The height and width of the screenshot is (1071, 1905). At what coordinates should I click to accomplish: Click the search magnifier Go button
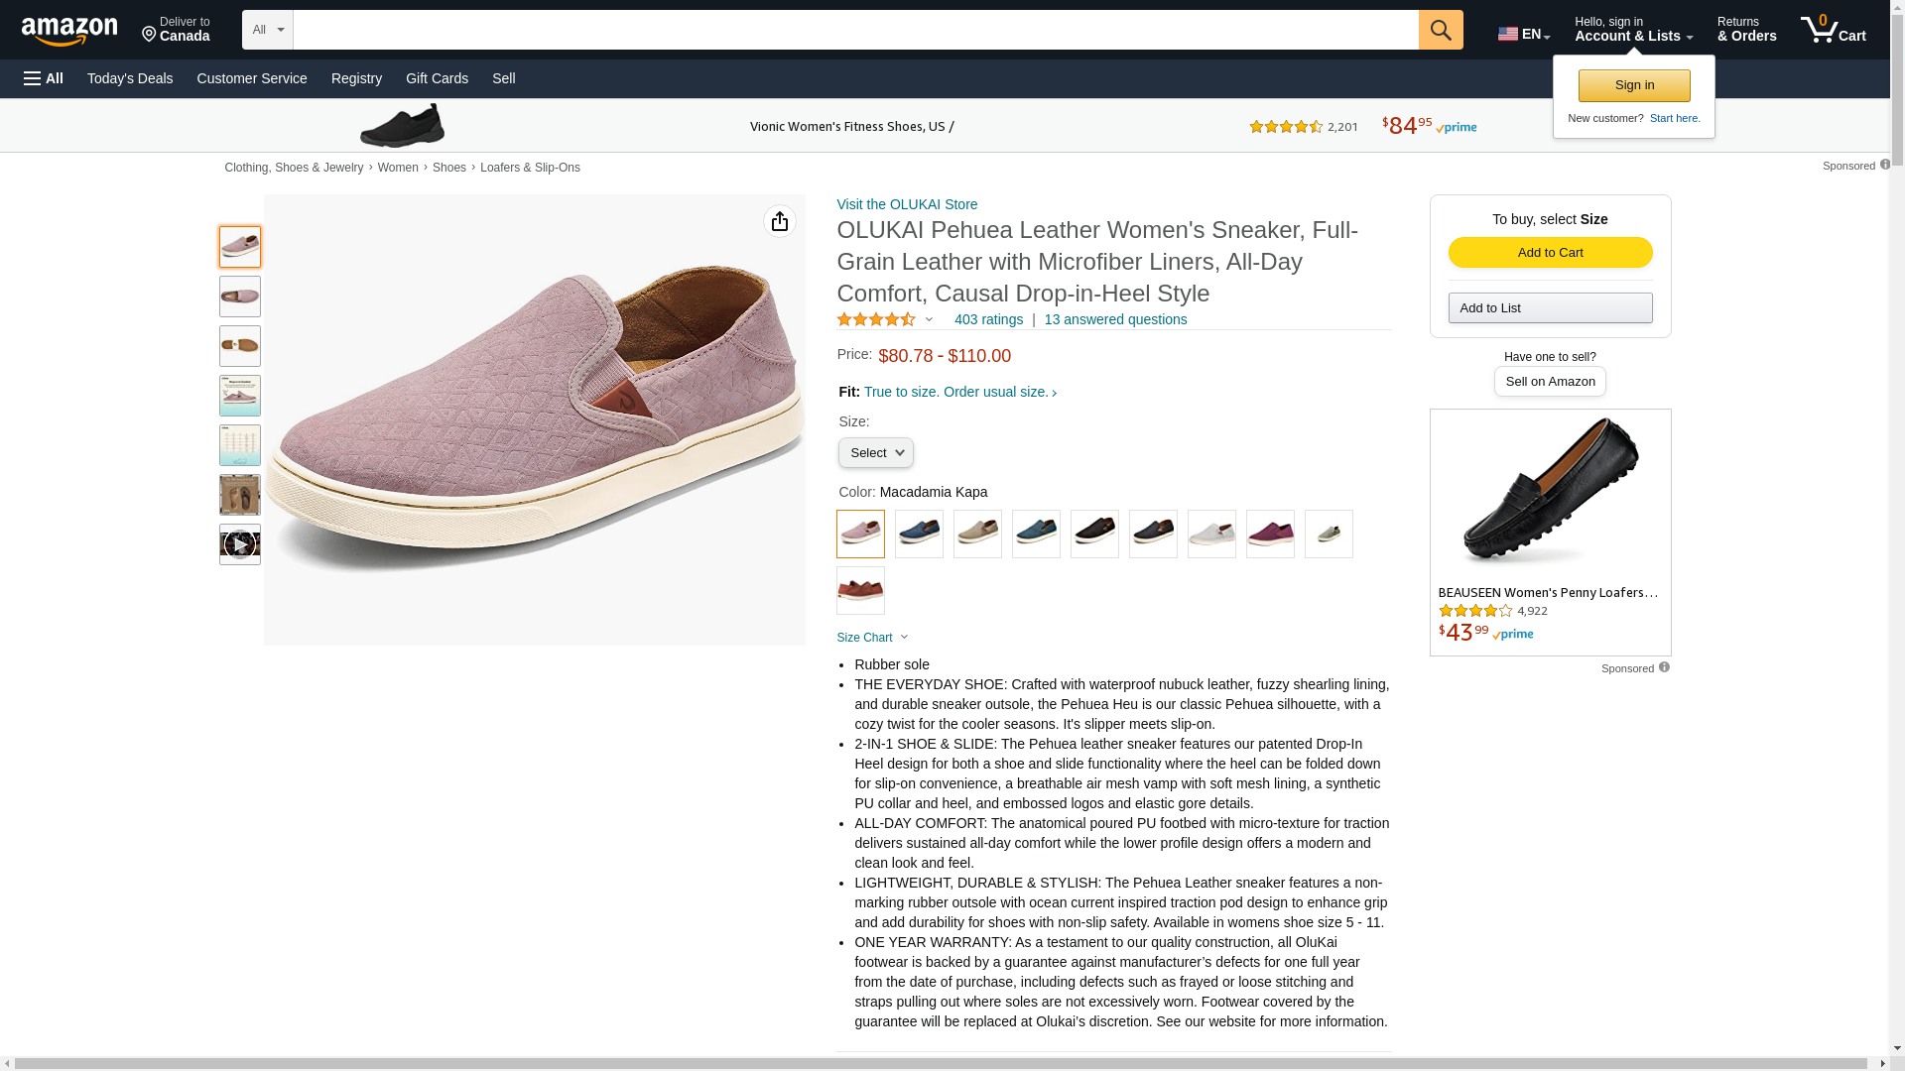click(1440, 30)
